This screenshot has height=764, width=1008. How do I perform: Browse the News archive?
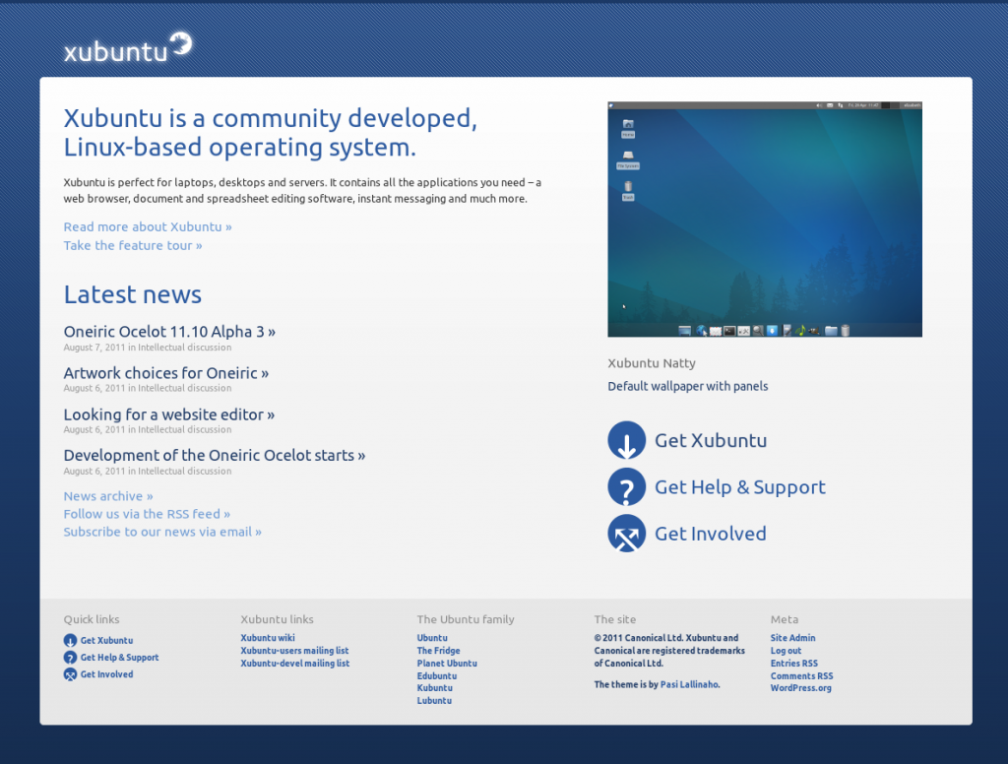pos(107,495)
